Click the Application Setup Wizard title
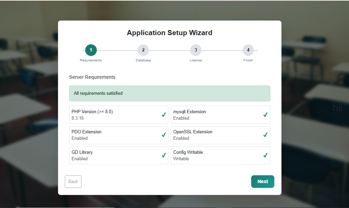The image size is (349, 208). 169,33
